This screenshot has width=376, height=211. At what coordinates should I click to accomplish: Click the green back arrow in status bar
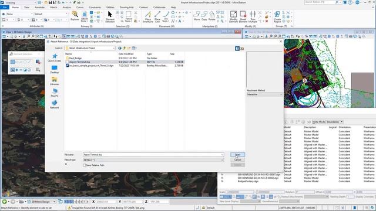tap(4, 202)
